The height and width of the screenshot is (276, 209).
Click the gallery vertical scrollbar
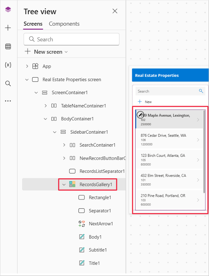click(204, 151)
